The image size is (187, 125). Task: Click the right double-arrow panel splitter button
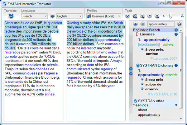[131, 74]
